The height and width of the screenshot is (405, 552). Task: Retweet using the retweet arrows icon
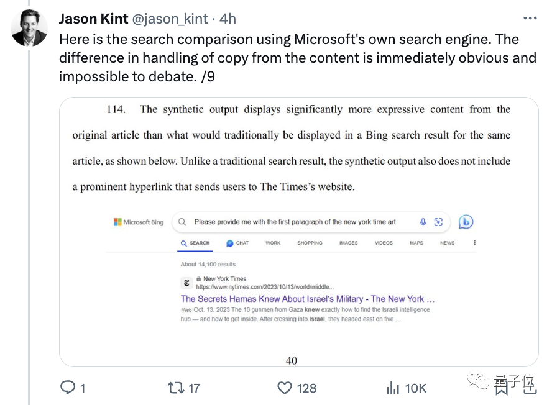[x=176, y=388]
